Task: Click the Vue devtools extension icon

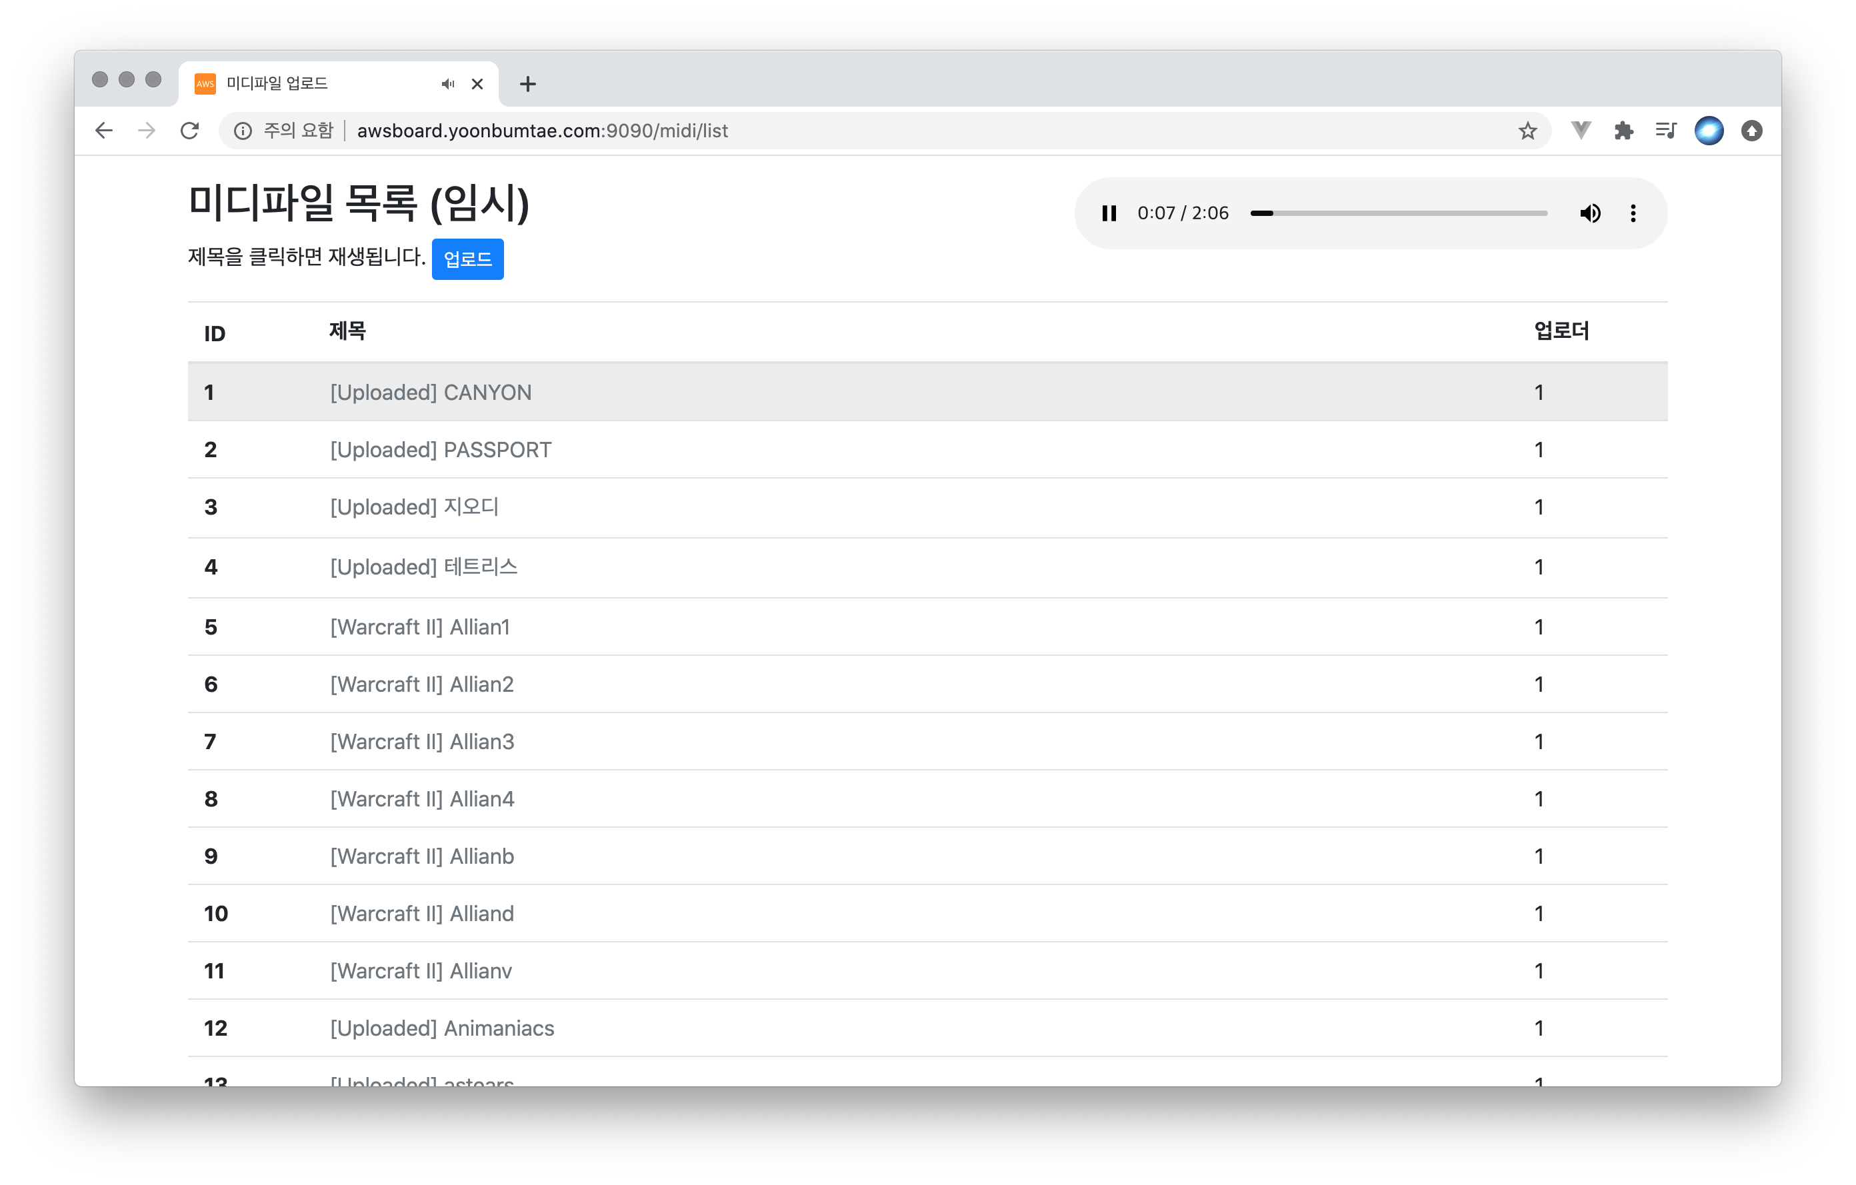Action: tap(1580, 131)
